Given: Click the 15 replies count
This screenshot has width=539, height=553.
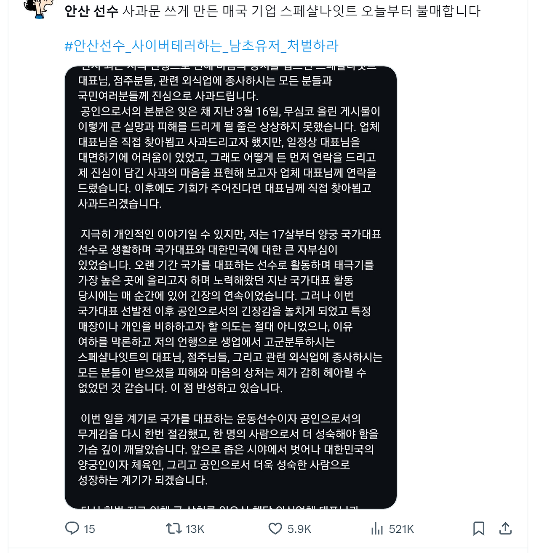Looking at the screenshot, I should [89, 529].
